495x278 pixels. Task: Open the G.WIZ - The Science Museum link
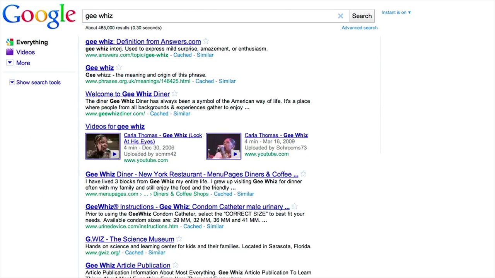click(x=130, y=239)
